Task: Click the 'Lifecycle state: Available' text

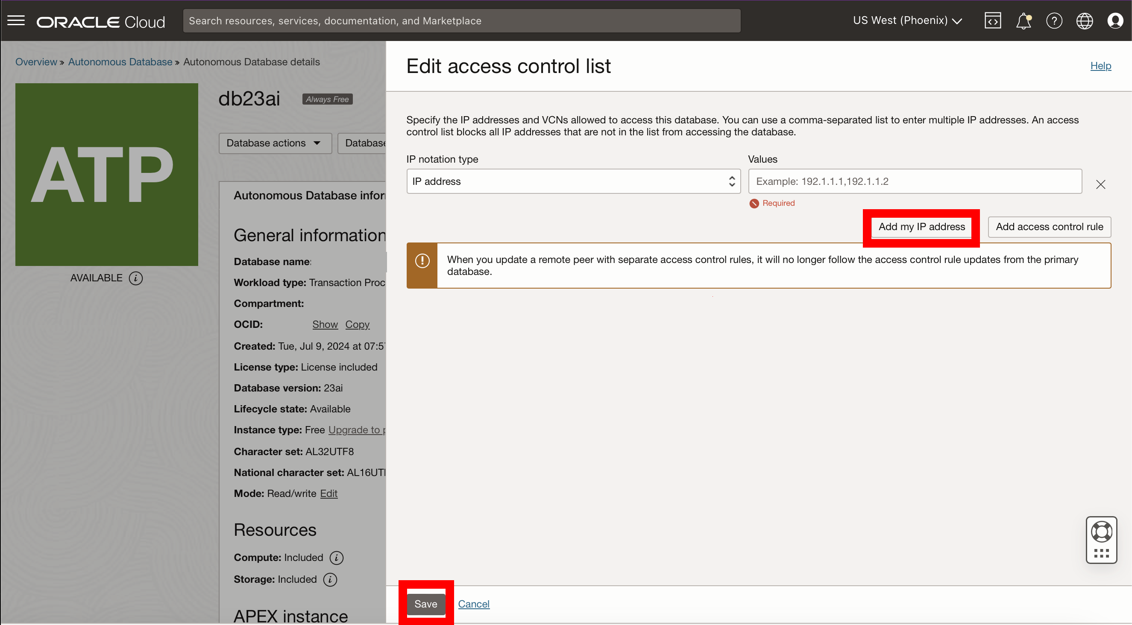Action: coord(292,409)
